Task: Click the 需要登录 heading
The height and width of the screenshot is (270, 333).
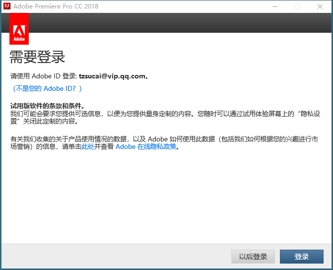Action: pyautogui.click(x=37, y=57)
